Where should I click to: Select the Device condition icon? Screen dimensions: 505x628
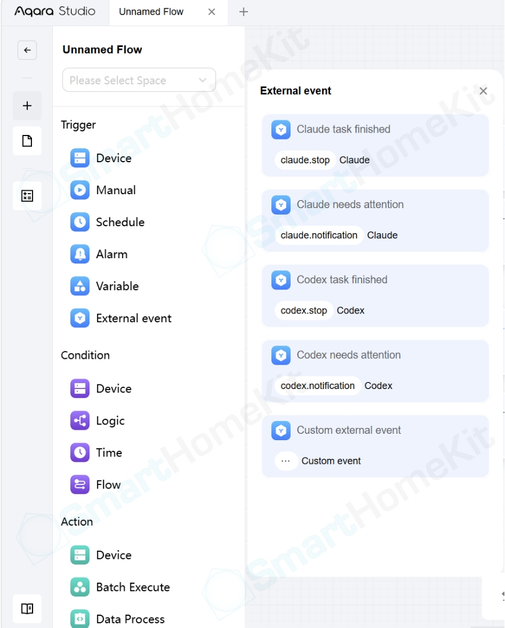pos(80,388)
